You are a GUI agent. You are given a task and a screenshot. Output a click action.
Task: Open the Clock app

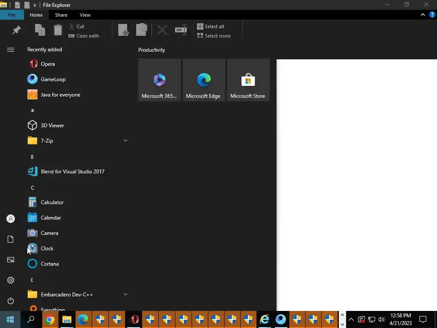tap(77, 248)
